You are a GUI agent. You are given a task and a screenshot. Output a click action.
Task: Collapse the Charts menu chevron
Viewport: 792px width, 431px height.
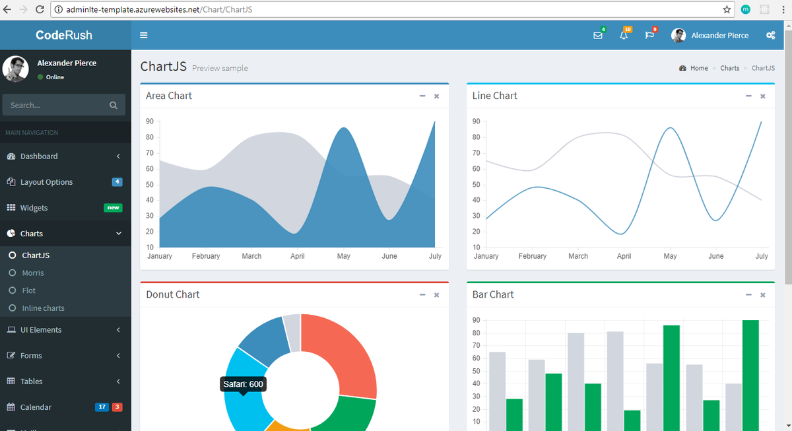[119, 233]
